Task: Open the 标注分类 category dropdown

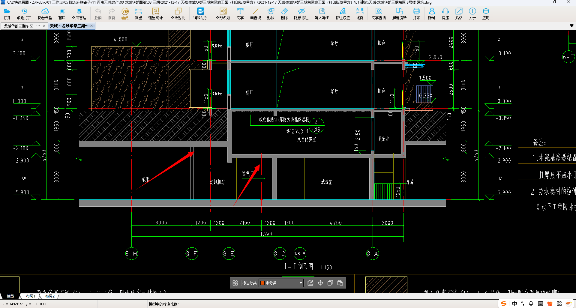Action: point(281,283)
